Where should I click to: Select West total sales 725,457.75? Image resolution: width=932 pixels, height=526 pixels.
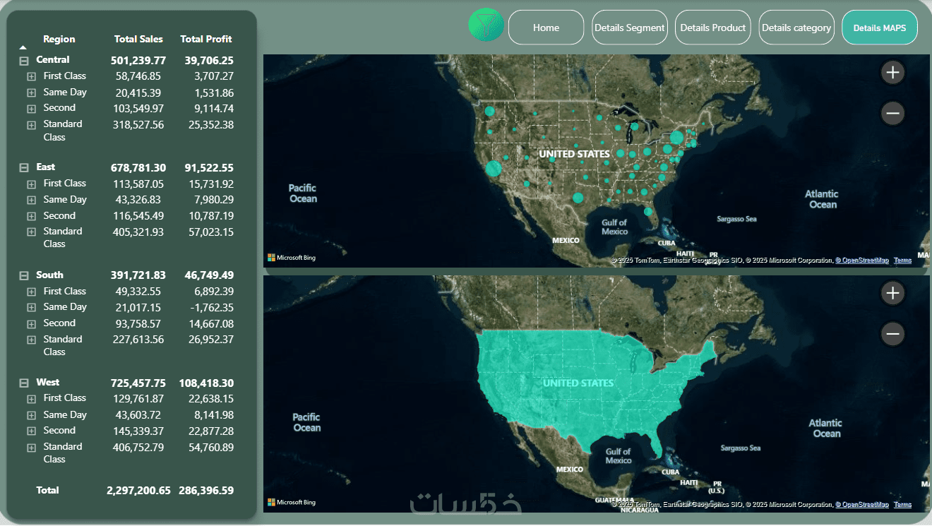click(x=138, y=383)
